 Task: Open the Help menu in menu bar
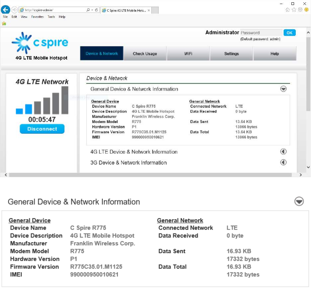click(62, 17)
